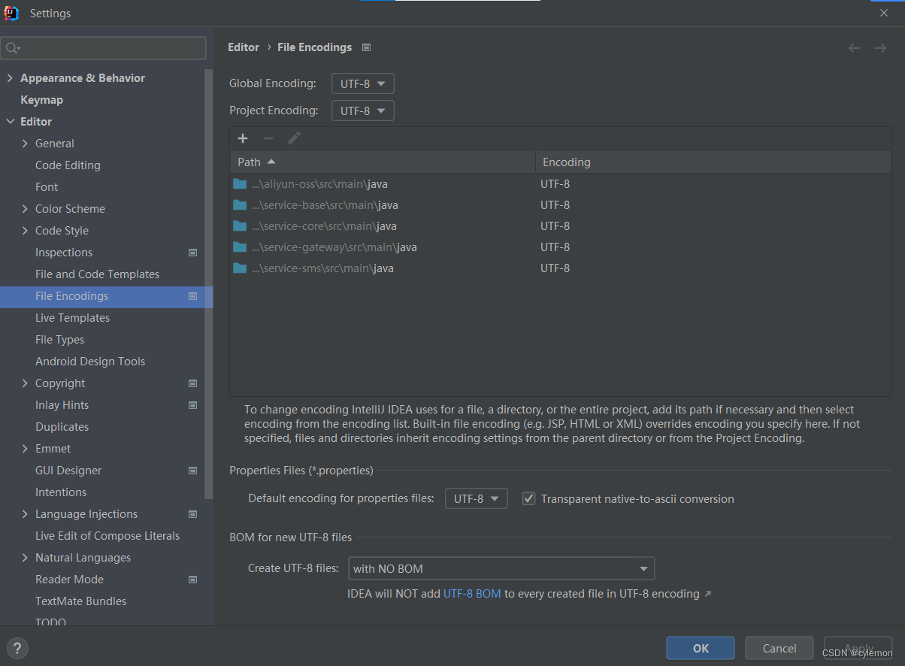Click the settings search field
This screenshot has width=905, height=666.
(x=104, y=48)
